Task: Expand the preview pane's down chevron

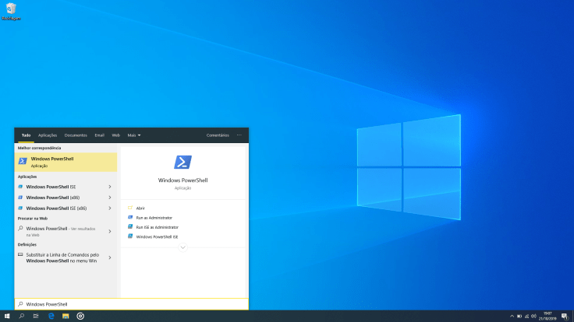Action: click(x=182, y=247)
